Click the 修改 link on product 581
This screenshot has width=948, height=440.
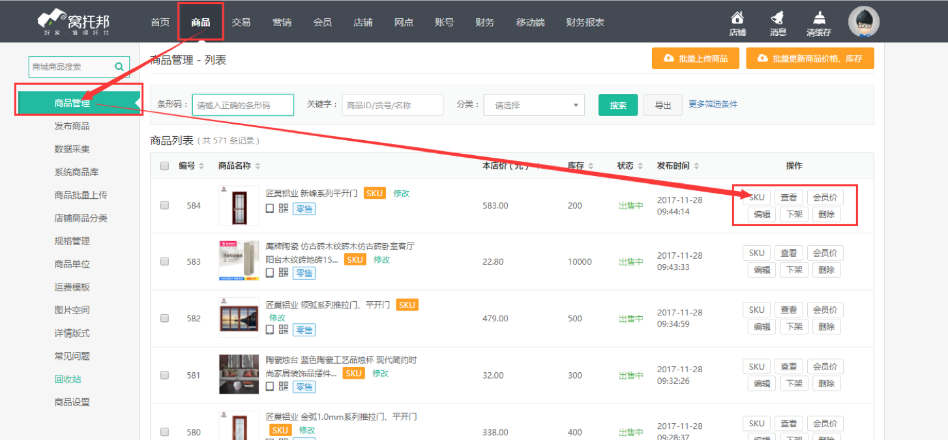(381, 374)
